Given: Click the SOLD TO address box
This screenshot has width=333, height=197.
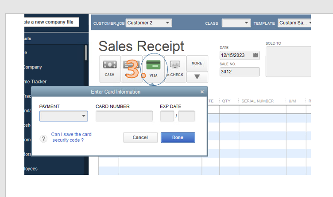Looking at the screenshot, I should [x=288, y=62].
